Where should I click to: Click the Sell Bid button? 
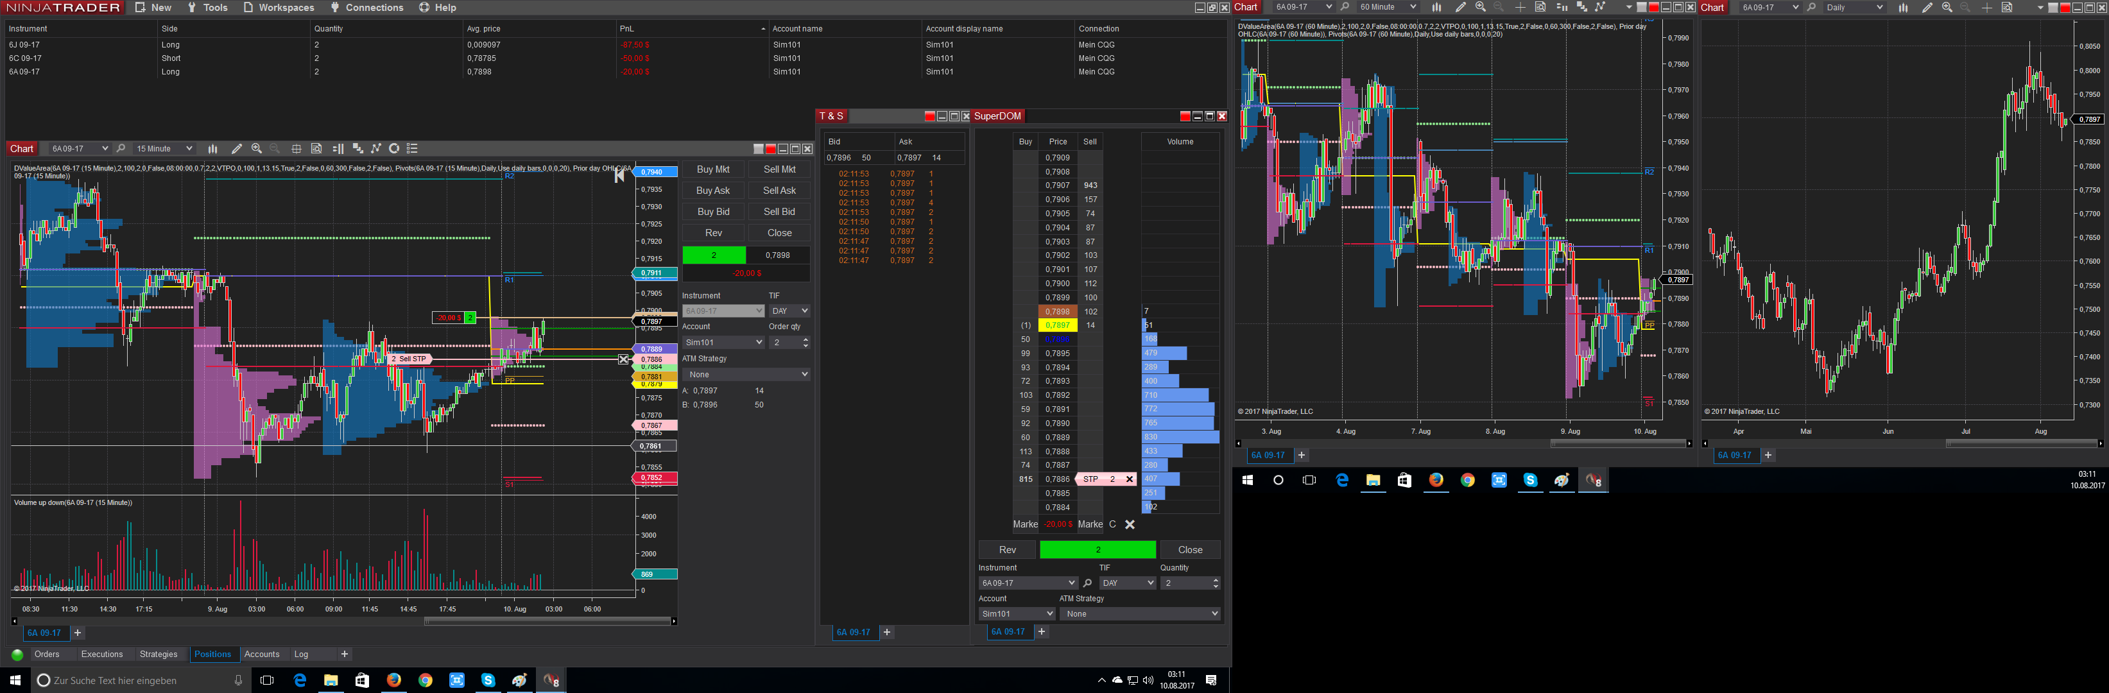click(x=779, y=212)
